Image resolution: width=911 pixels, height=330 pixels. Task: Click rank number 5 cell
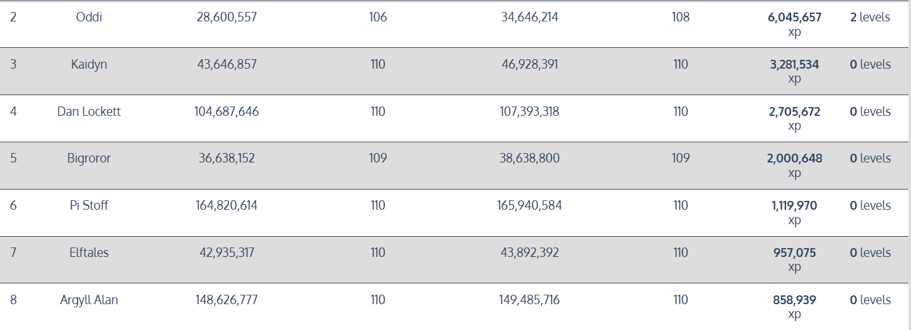[x=13, y=158]
